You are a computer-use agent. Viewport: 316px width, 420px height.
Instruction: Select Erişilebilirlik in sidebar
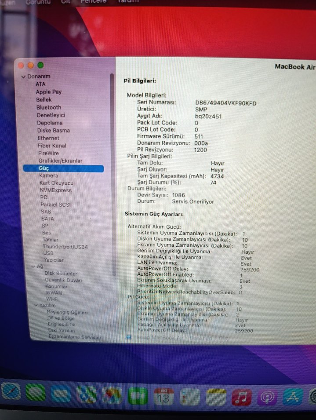pos(61,324)
